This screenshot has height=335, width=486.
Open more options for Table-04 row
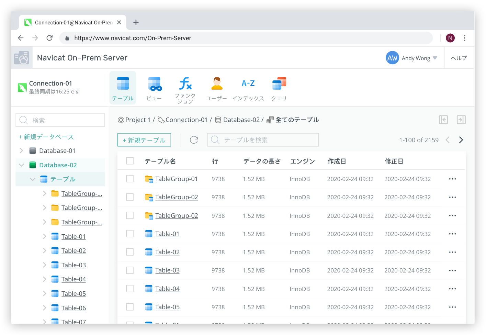click(453, 289)
